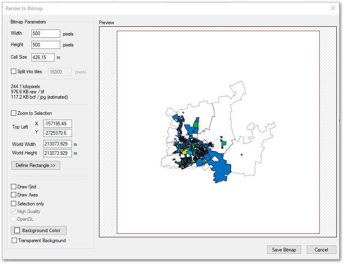Click the 976.6 KB raw / tif text
This screenshot has height=264, width=344.
click(x=27, y=92)
